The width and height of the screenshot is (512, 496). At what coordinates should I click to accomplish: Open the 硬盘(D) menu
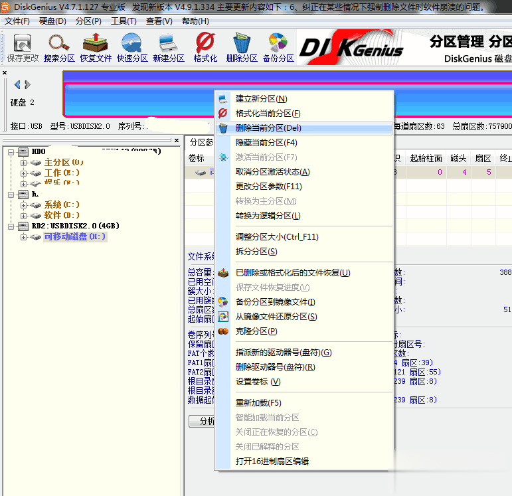tap(52, 21)
